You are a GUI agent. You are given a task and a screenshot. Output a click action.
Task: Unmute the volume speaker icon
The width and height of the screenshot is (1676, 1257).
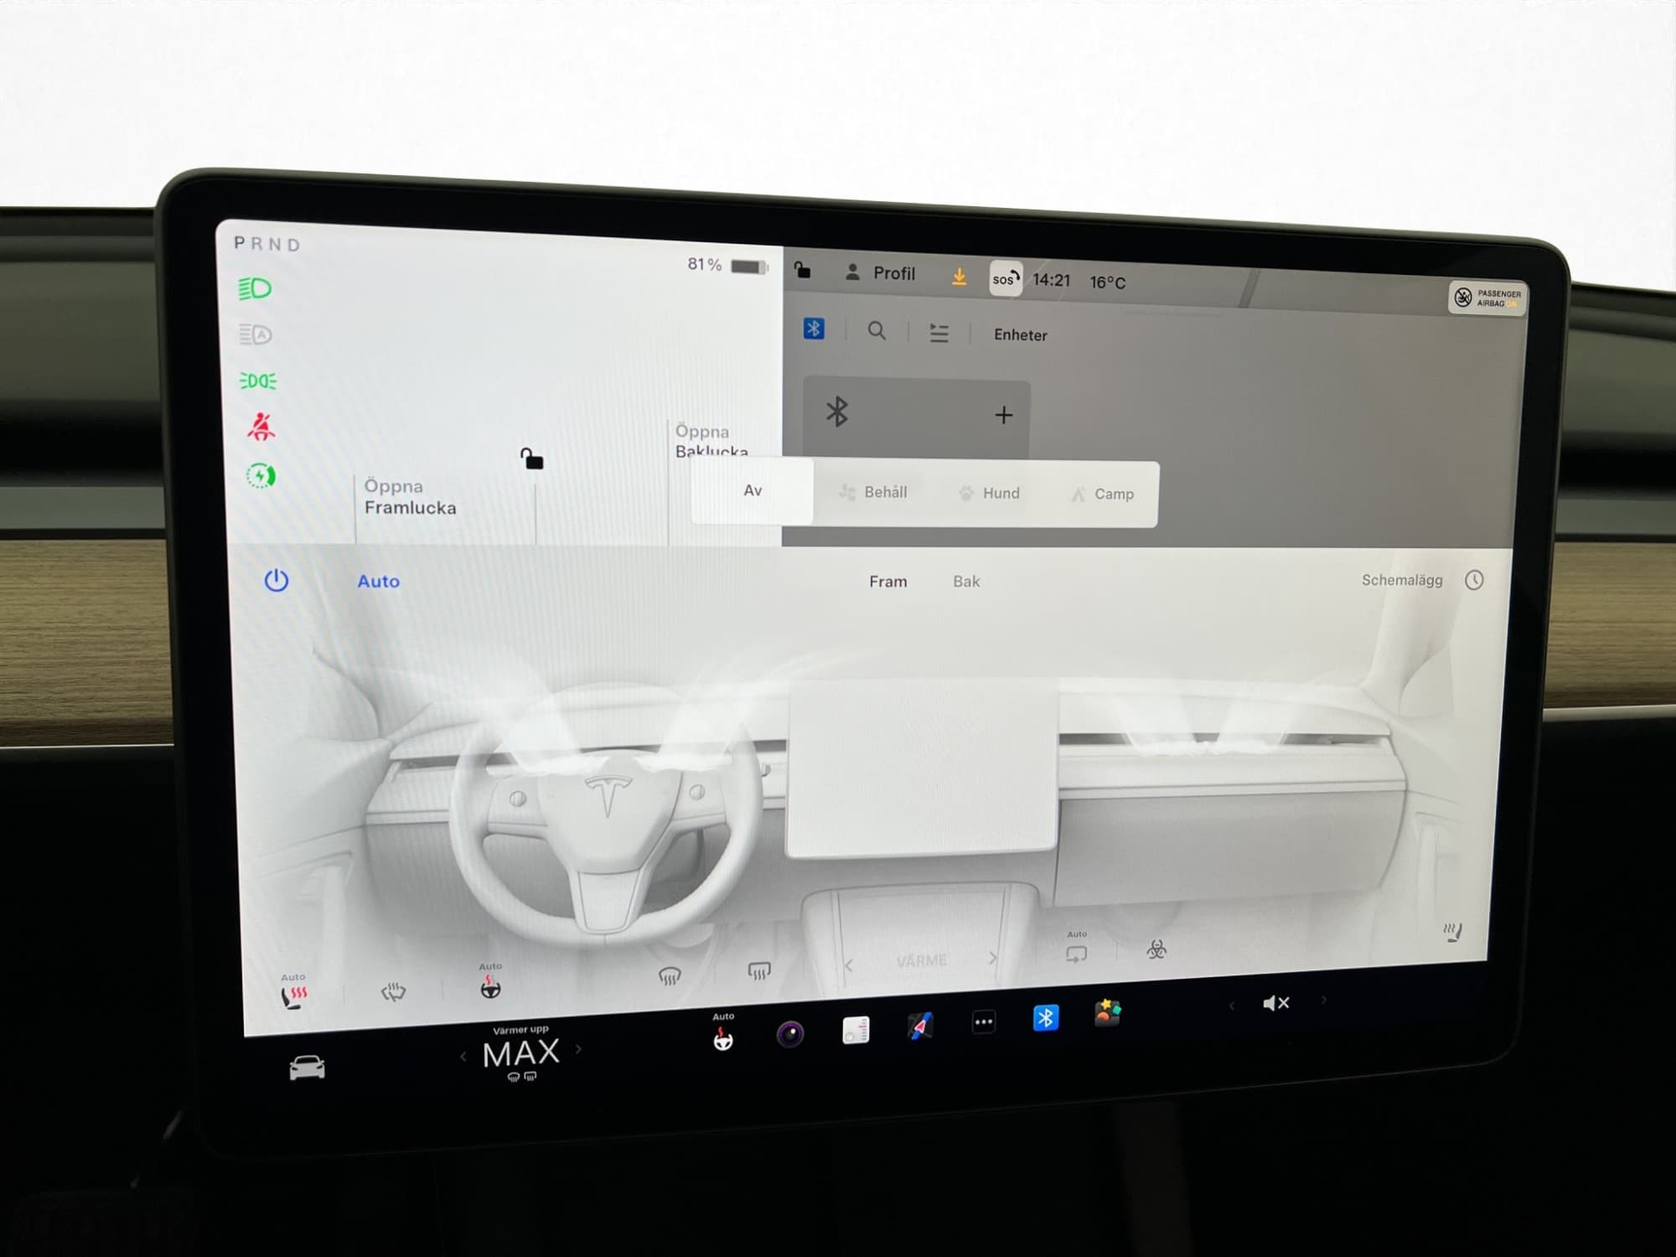1275,1003
